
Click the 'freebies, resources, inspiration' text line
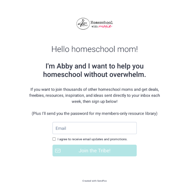tap(94, 95)
